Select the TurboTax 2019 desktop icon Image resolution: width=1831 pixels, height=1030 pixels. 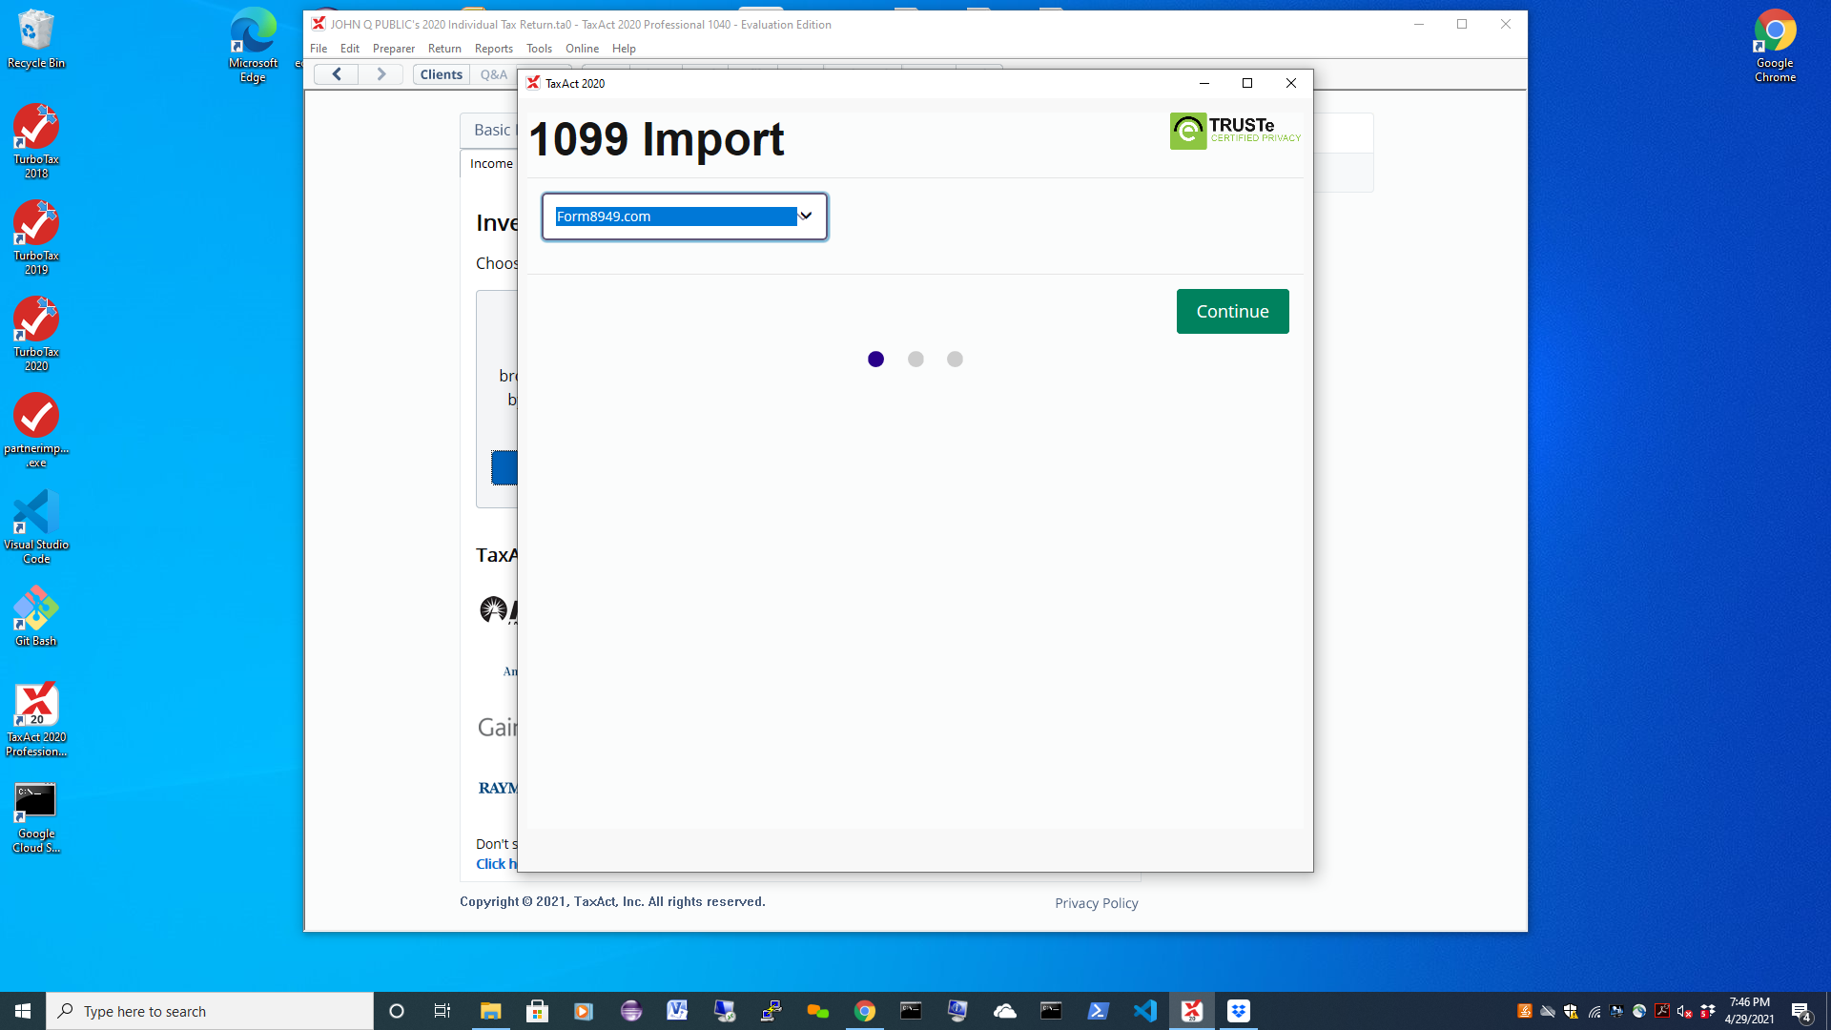[x=36, y=237]
